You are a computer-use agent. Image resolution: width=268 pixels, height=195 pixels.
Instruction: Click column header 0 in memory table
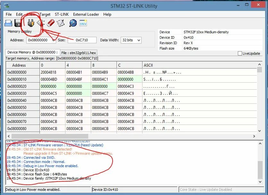[52, 65]
